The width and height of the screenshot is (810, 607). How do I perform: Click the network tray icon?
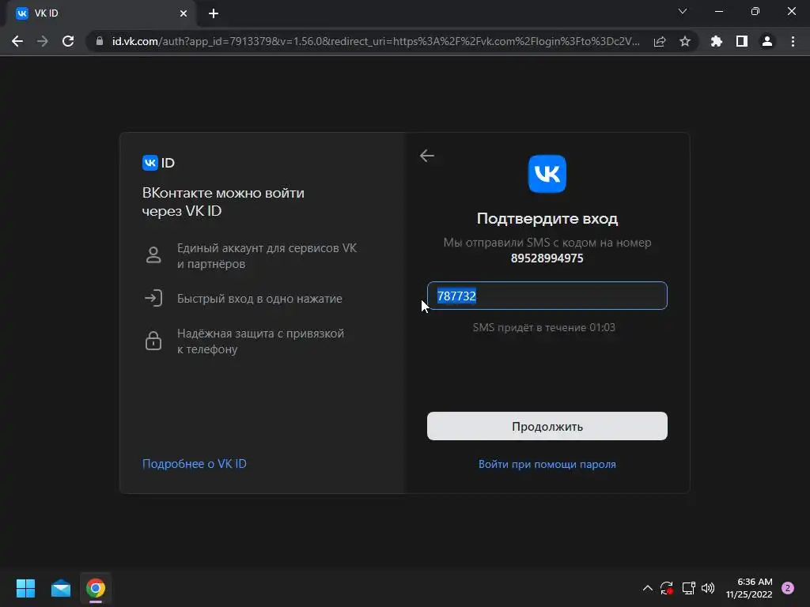pos(688,588)
